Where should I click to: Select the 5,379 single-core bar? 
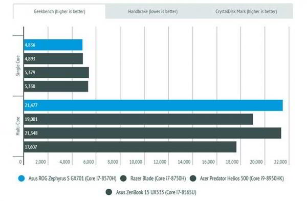(56, 73)
